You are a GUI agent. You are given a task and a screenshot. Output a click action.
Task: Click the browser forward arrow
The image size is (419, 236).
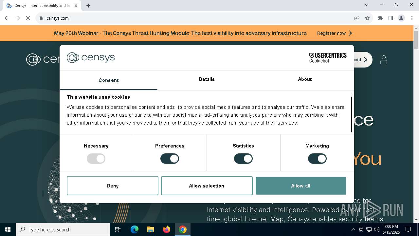[x=18, y=18]
